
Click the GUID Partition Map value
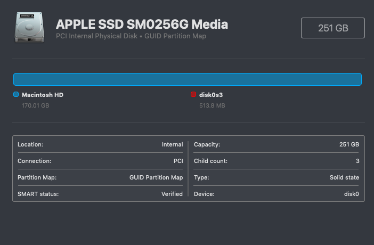(156, 177)
